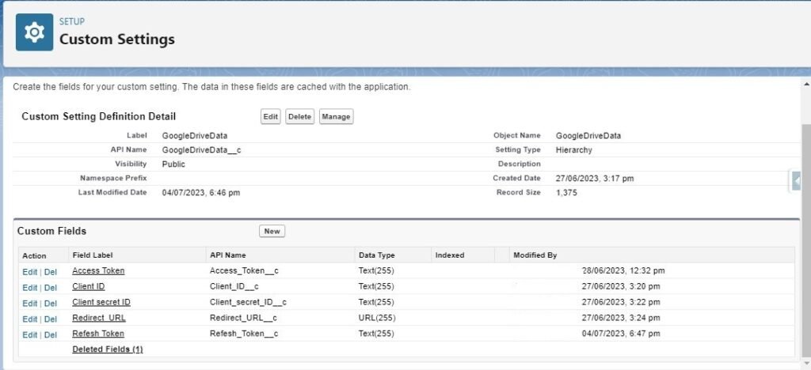Open the Client ID field link

(x=89, y=286)
